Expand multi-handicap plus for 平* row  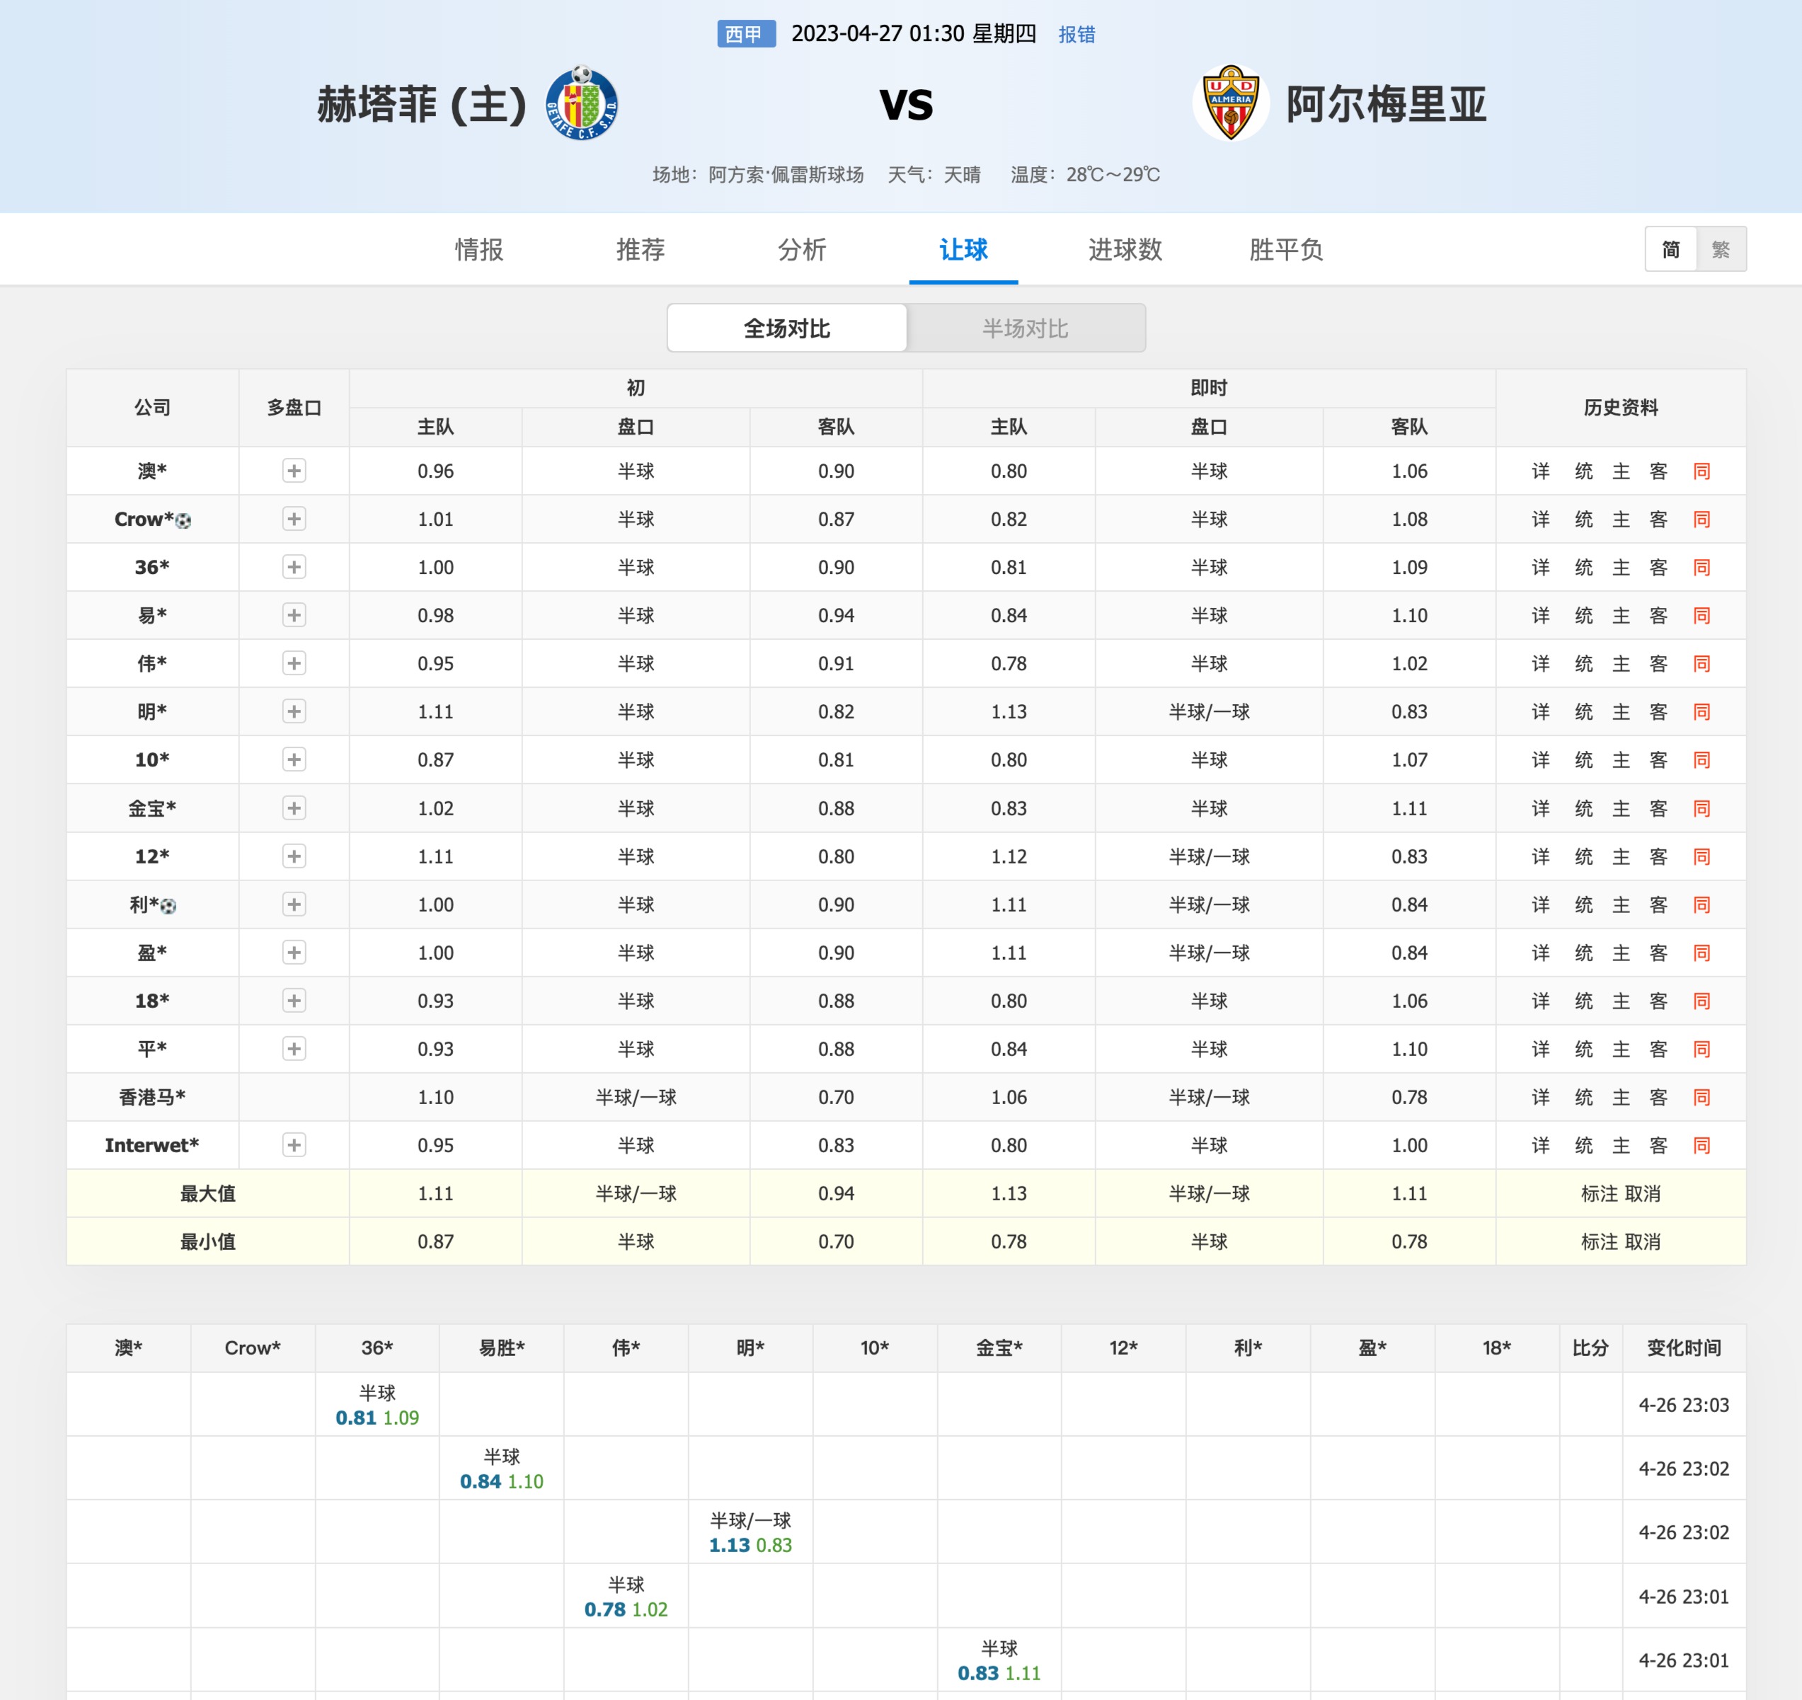coord(294,1048)
